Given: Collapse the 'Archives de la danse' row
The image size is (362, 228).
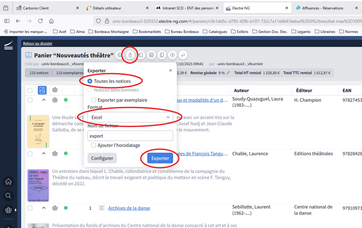Looking at the screenshot, I should (x=44, y=208).
